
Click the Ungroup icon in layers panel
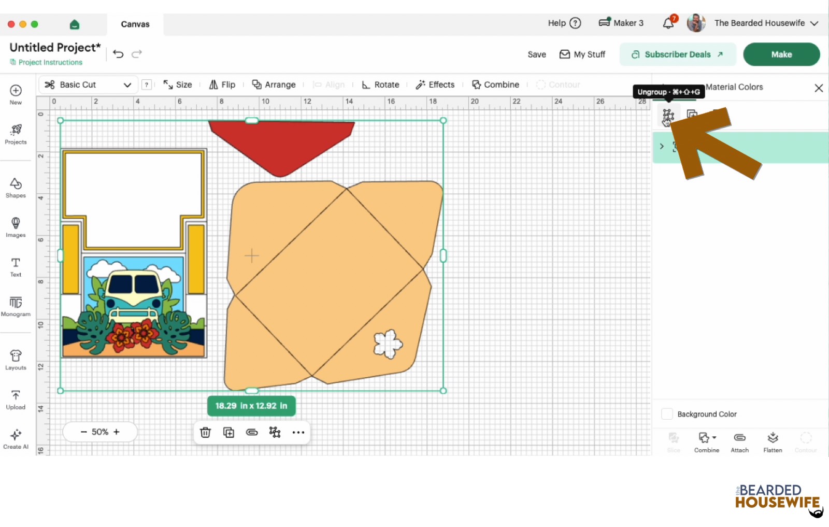click(x=668, y=115)
